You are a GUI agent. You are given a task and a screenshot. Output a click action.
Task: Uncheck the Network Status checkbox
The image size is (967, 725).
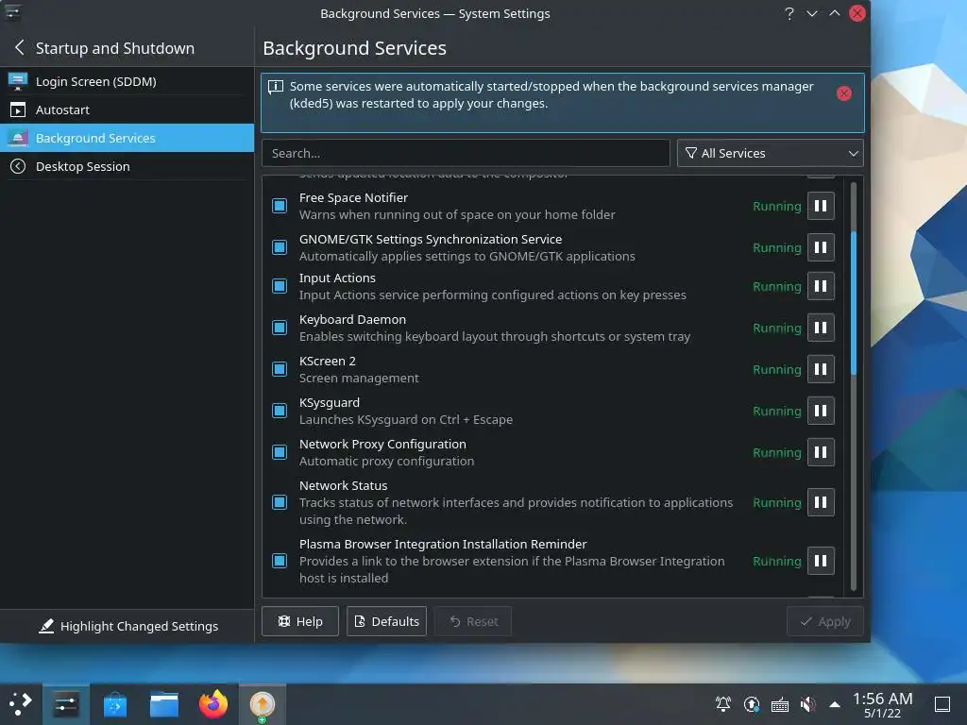(280, 502)
